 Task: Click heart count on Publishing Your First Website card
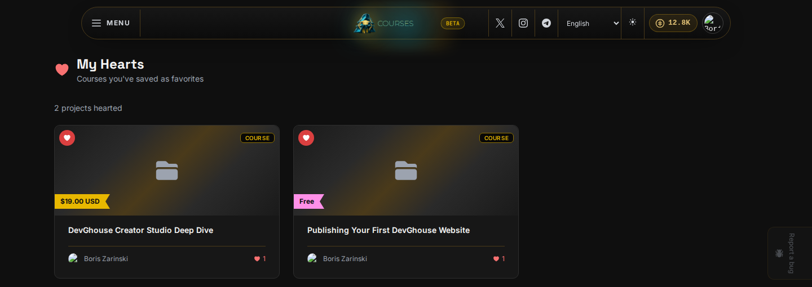(499, 259)
